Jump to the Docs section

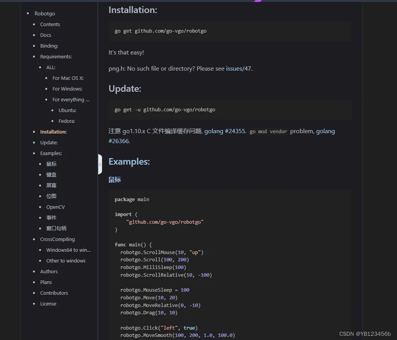coord(46,35)
